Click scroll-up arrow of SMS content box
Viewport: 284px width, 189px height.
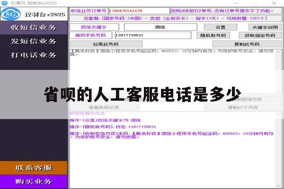[x=278, y=52]
